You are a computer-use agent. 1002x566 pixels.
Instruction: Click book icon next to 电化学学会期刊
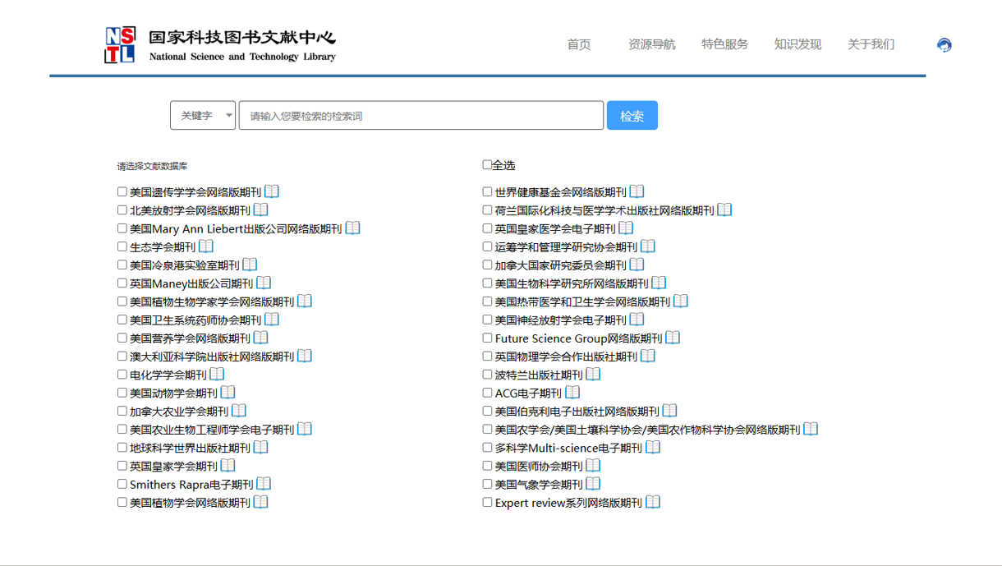pyautogui.click(x=217, y=375)
